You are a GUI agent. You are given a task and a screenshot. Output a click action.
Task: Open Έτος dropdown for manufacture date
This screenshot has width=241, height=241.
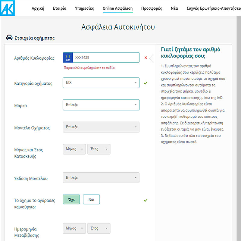99,149
